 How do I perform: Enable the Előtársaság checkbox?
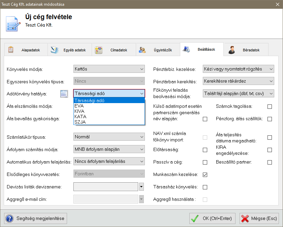point(205,150)
